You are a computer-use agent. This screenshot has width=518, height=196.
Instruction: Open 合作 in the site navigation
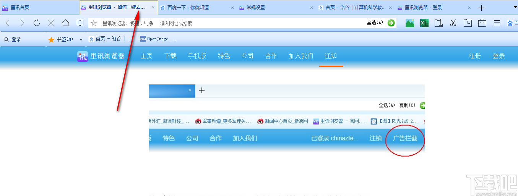coord(271,56)
